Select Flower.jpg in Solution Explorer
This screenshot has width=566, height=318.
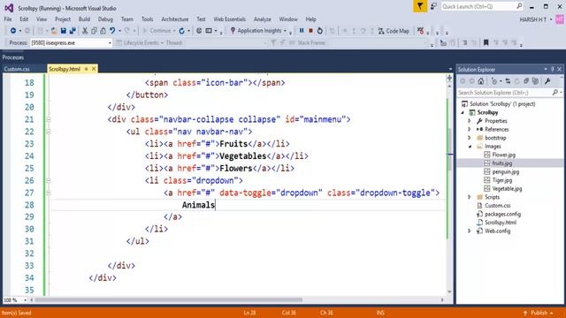click(x=503, y=155)
